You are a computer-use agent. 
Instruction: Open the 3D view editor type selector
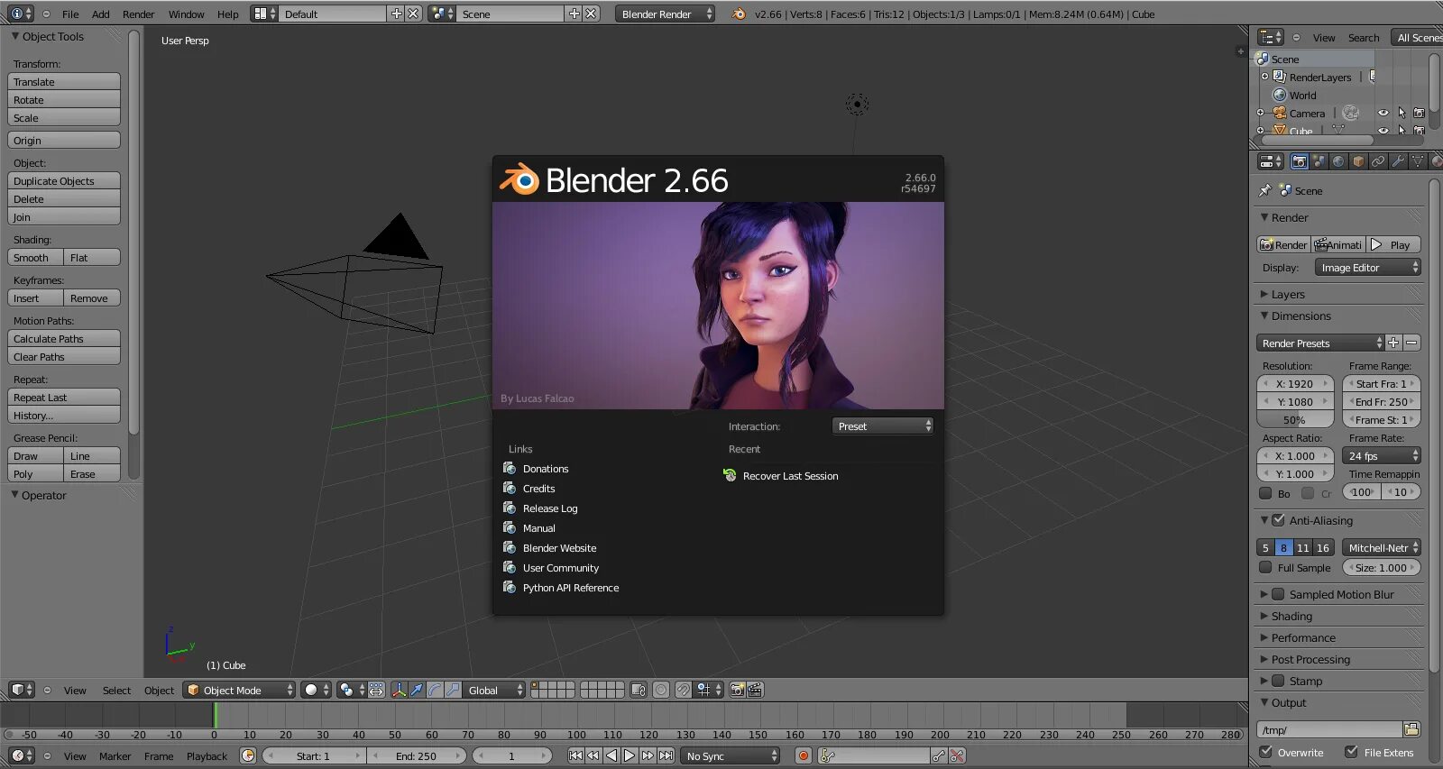[22, 690]
